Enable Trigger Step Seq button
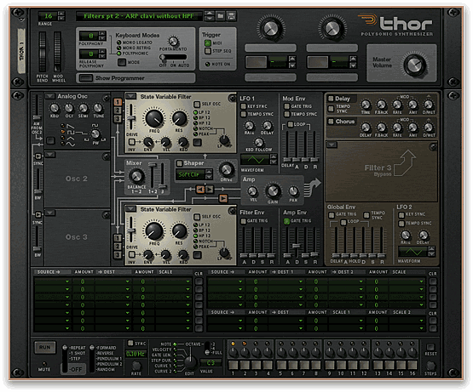This screenshot has width=473, height=392. click(208, 51)
